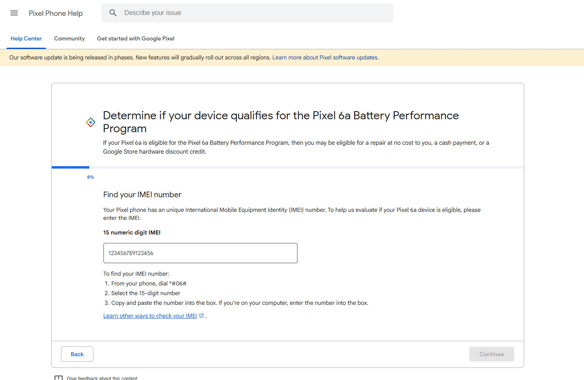Screen dimensions: 584x380
Task: Open the hamburger main menu
Action: point(14,13)
